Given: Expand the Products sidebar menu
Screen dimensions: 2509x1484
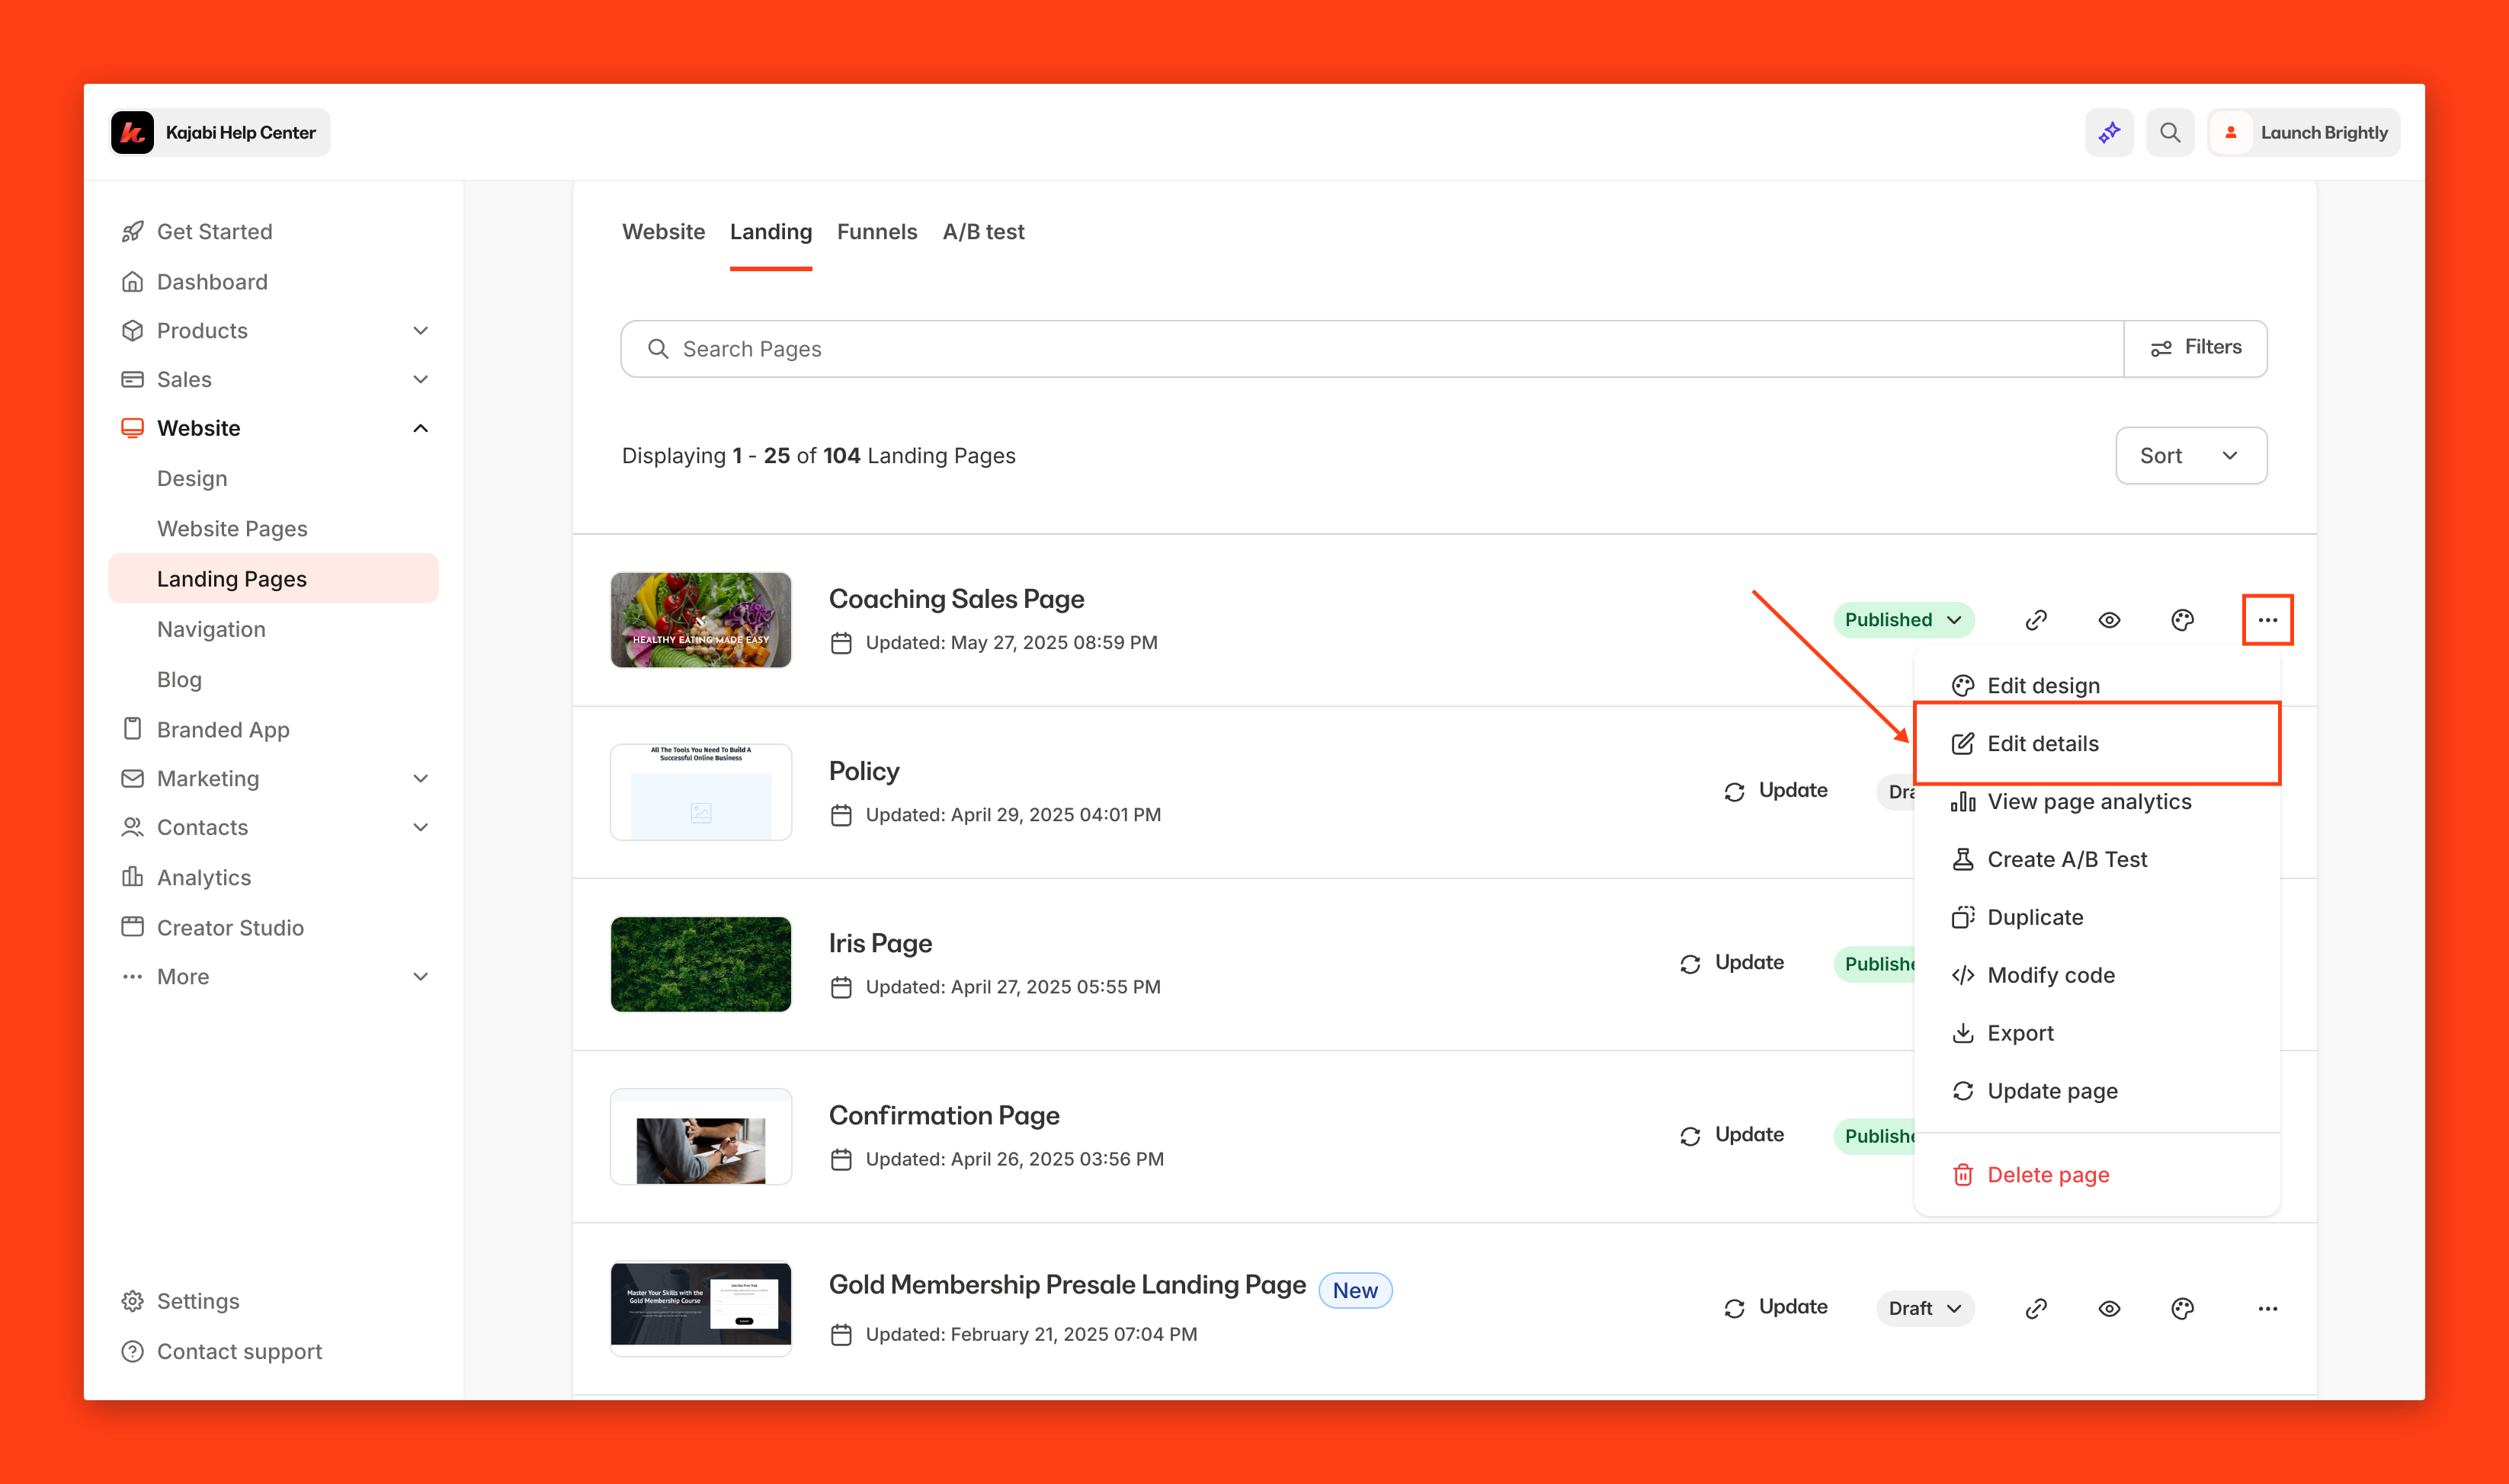Looking at the screenshot, I should (420, 331).
